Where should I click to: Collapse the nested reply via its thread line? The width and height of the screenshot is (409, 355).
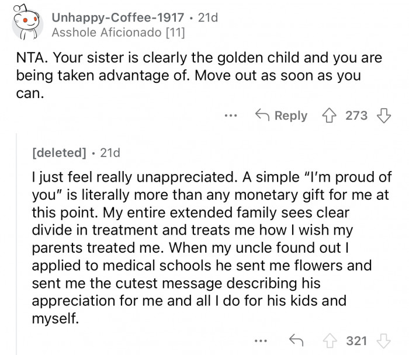coord(17,245)
